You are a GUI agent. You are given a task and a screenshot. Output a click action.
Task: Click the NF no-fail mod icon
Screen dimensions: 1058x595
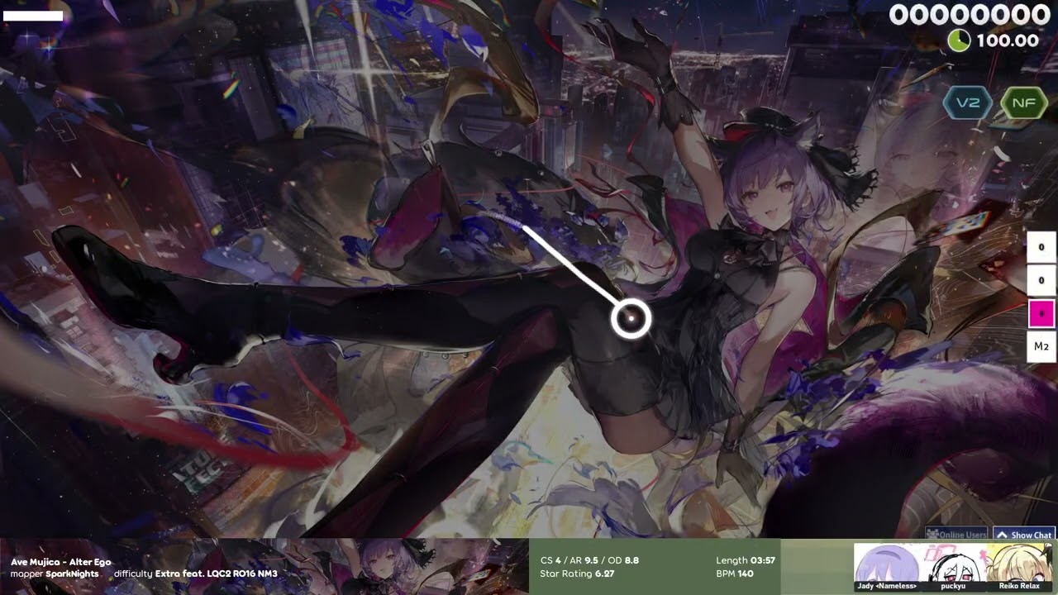click(1023, 103)
